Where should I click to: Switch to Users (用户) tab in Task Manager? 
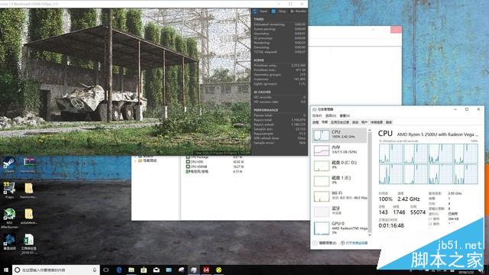pos(364,122)
